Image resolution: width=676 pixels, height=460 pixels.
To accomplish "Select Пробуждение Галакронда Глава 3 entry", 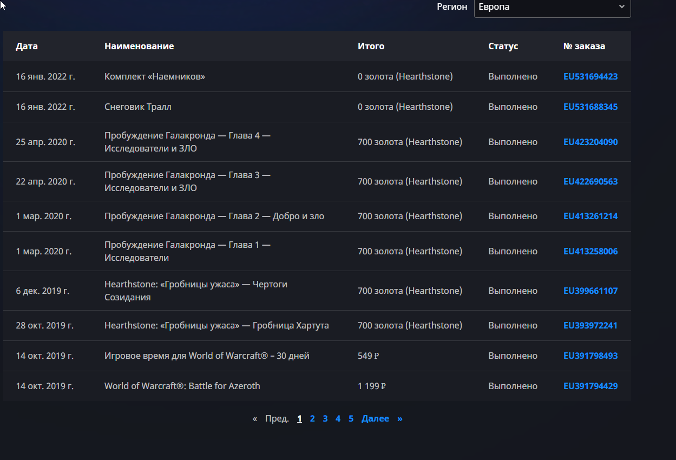I will tap(187, 181).
